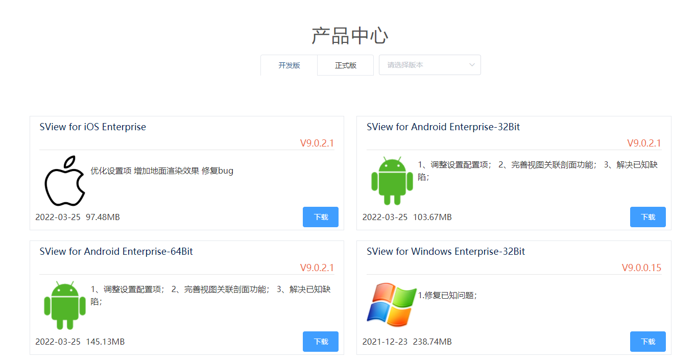696x362 pixels.
Task: Switch to the 正式版 tab
Action: [x=346, y=65]
